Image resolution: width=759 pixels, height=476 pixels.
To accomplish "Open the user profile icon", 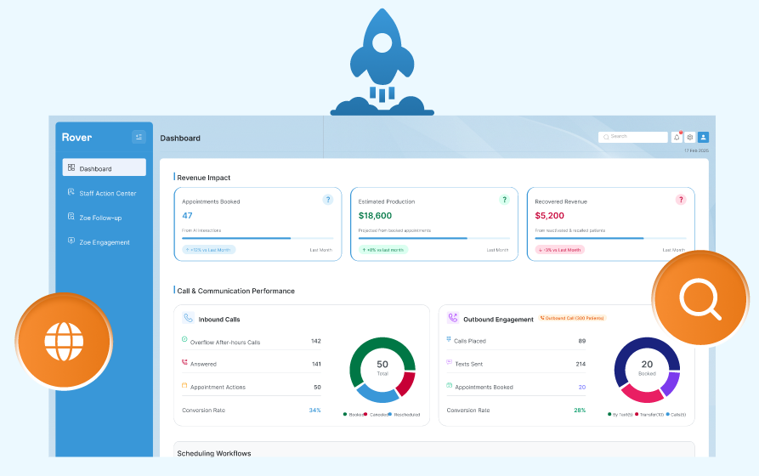I will click(x=704, y=137).
